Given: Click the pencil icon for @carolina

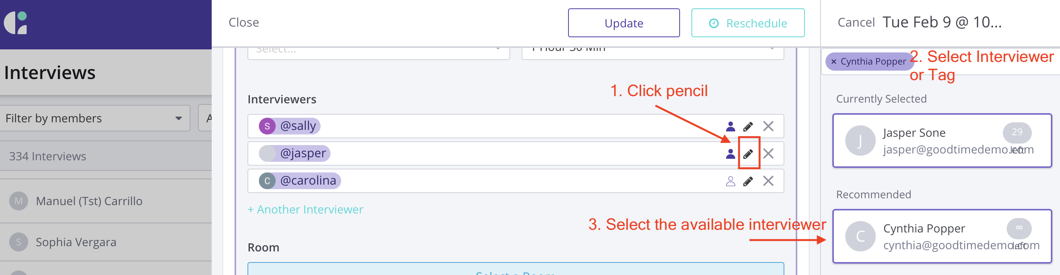Looking at the screenshot, I should [748, 181].
